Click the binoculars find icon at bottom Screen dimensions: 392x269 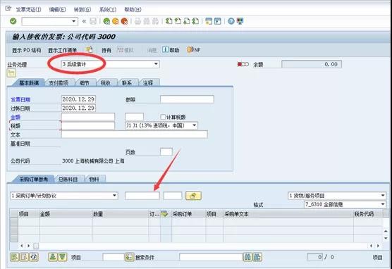pyautogui.click(x=247, y=257)
